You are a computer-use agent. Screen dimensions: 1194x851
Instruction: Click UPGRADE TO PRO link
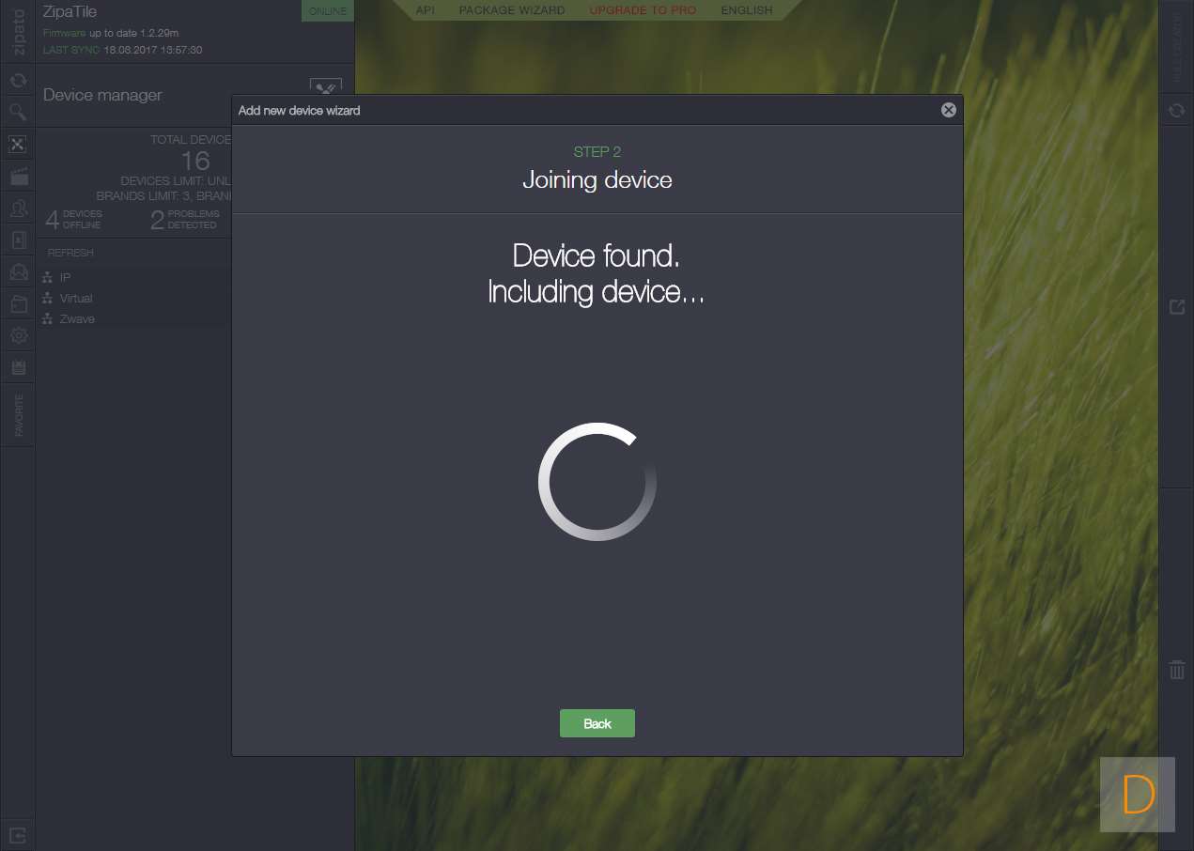[x=643, y=10]
